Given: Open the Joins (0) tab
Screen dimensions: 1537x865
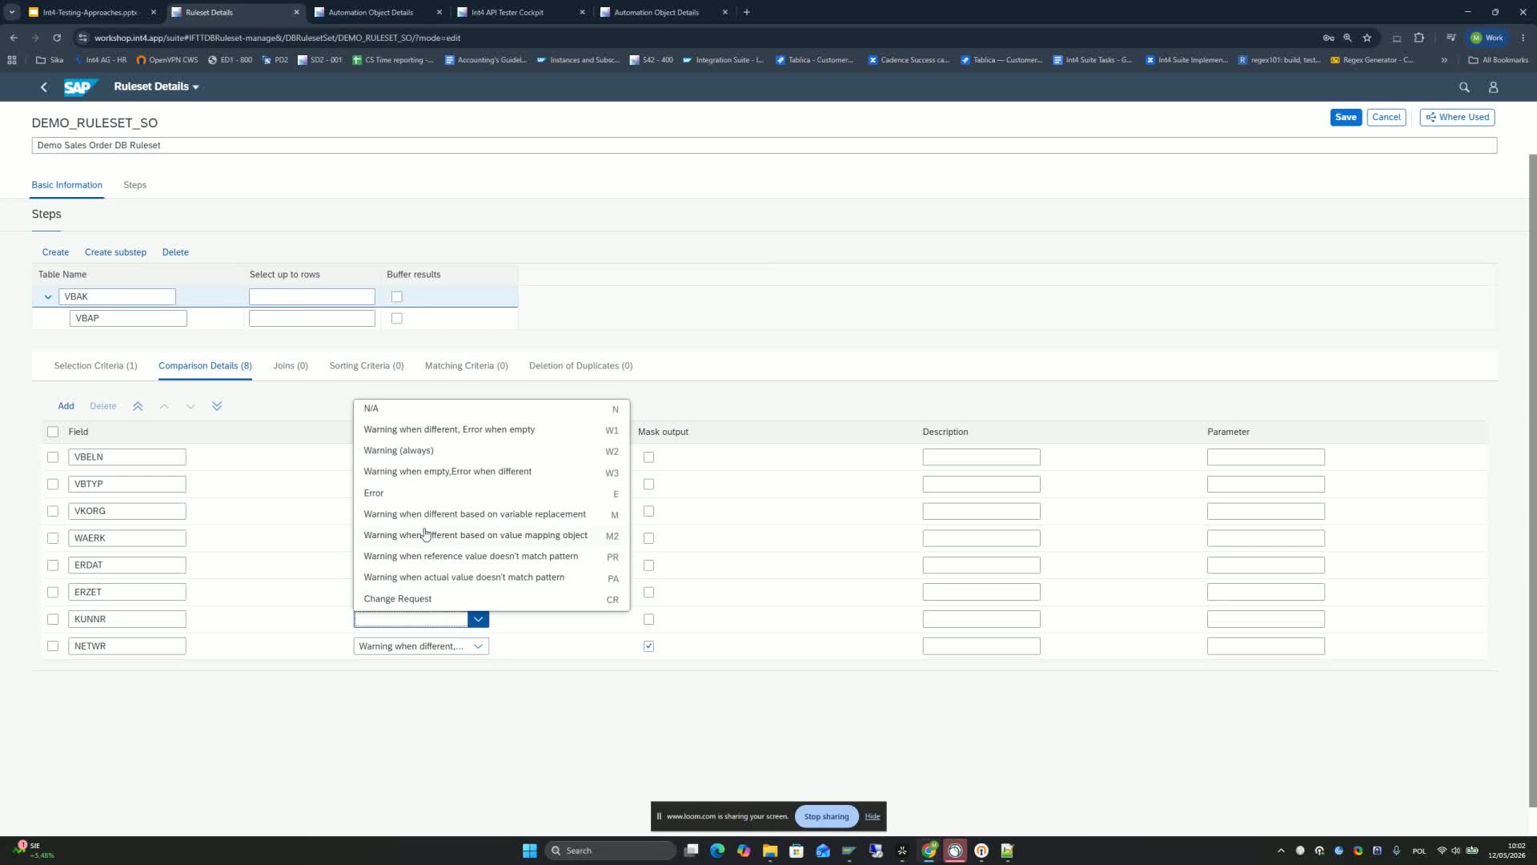Looking at the screenshot, I should [291, 366].
